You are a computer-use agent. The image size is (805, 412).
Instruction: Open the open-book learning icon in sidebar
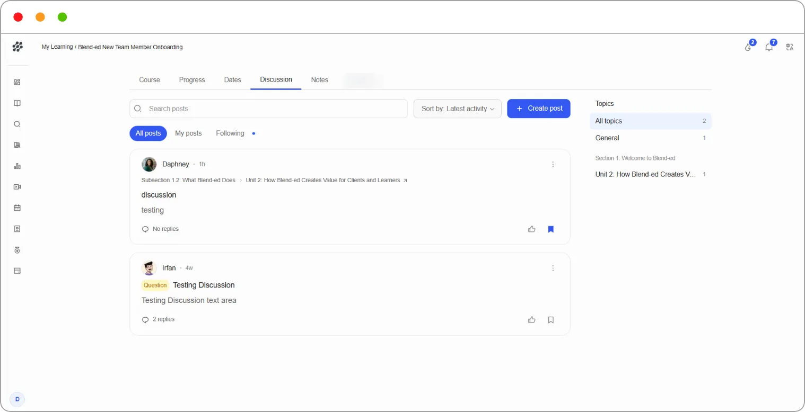pyautogui.click(x=17, y=103)
